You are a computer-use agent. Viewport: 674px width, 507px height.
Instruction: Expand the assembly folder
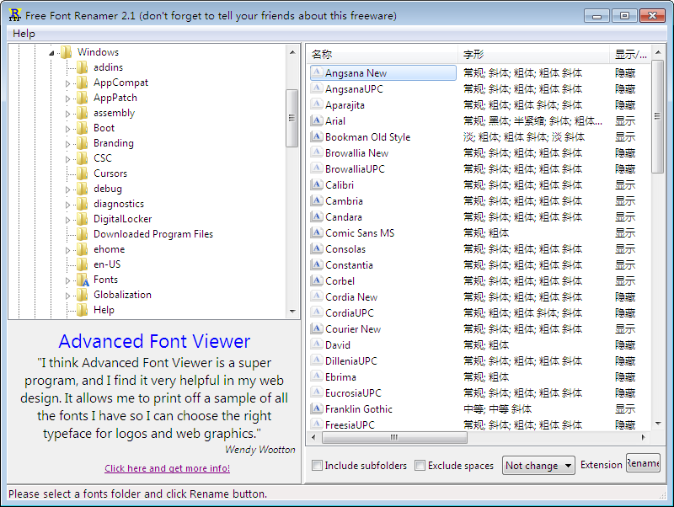67,114
